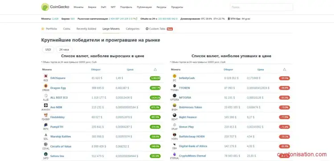Open the DeFi navigation menu
This screenshot has width=334, height=161.
coord(103,7)
